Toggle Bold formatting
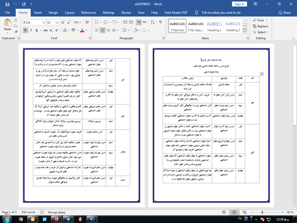297x223 pixels. pos(25,30)
